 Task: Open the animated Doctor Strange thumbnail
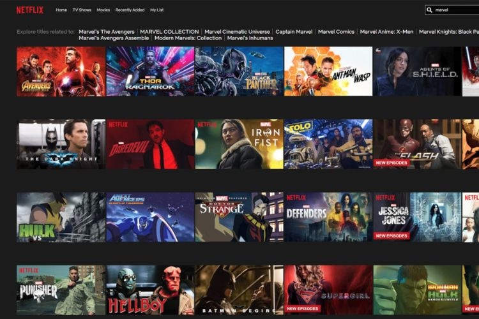[x=240, y=217]
